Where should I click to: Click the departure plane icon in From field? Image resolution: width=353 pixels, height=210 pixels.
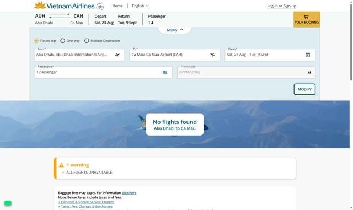[x=117, y=55]
